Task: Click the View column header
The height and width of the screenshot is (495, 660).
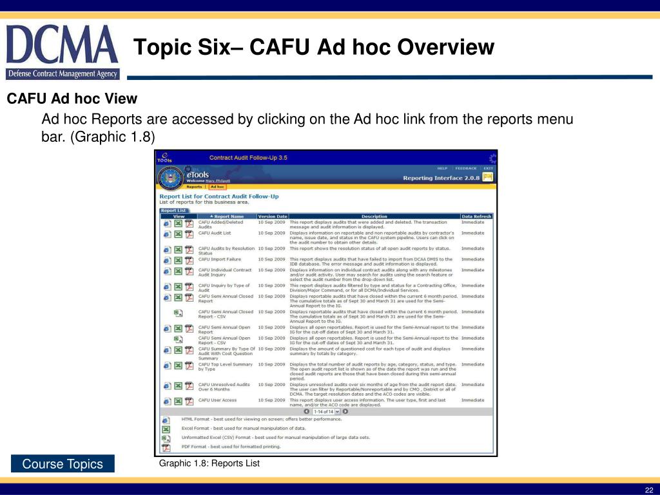Action: pyautogui.click(x=179, y=217)
